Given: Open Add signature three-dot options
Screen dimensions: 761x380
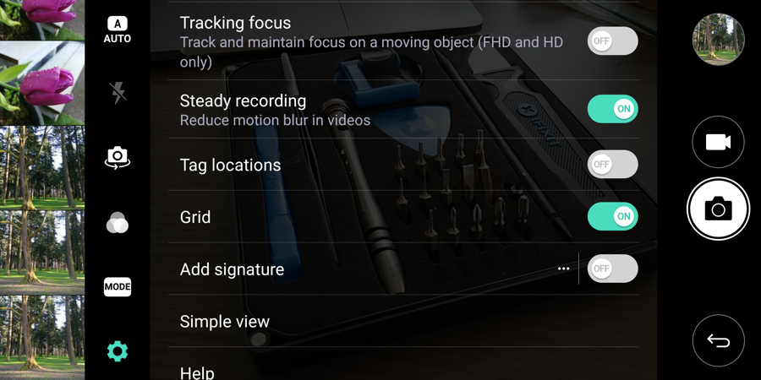Looking at the screenshot, I should tap(563, 269).
